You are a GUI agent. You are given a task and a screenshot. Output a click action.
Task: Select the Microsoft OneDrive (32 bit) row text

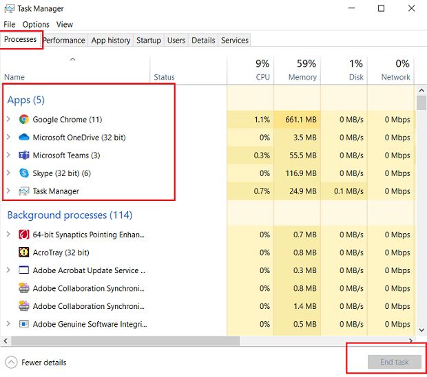tap(79, 138)
